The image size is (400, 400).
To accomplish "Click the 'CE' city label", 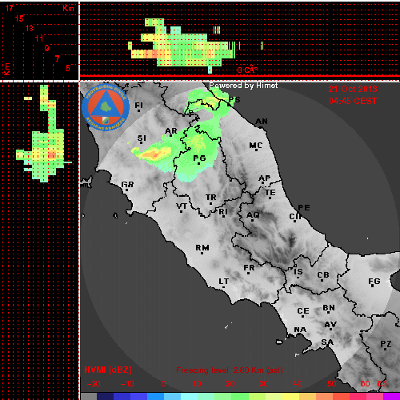I will click(x=303, y=311).
